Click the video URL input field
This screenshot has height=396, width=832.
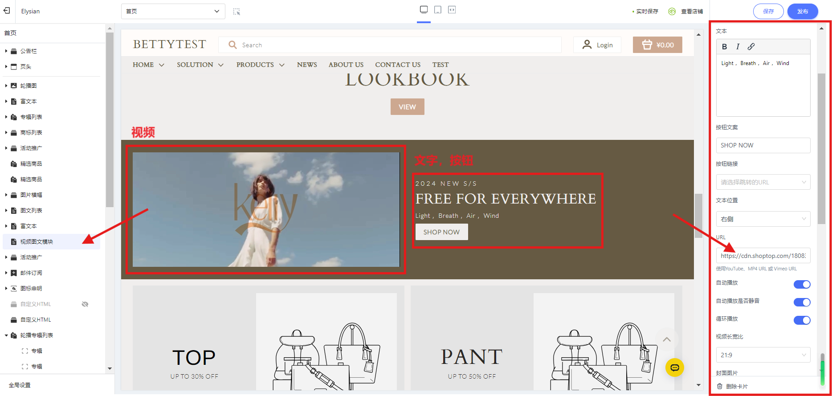(x=763, y=256)
